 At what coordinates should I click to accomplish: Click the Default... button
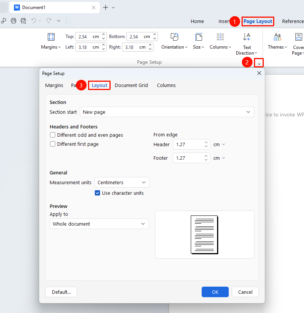point(61,292)
